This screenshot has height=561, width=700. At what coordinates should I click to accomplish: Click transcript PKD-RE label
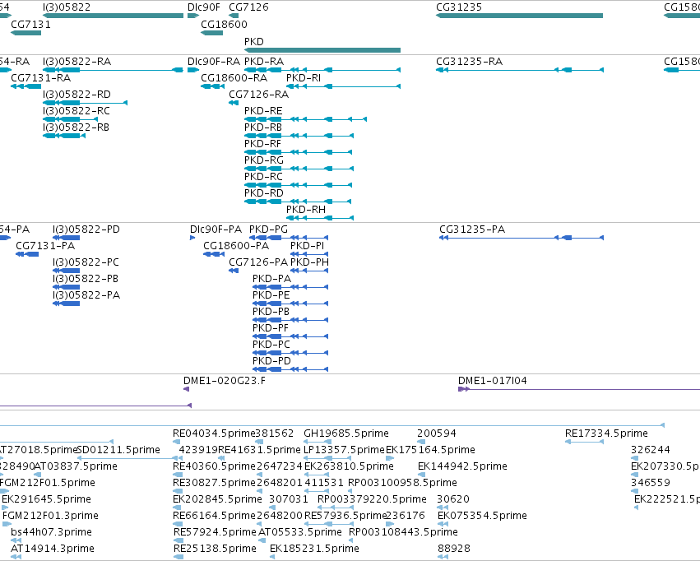pos(263,111)
